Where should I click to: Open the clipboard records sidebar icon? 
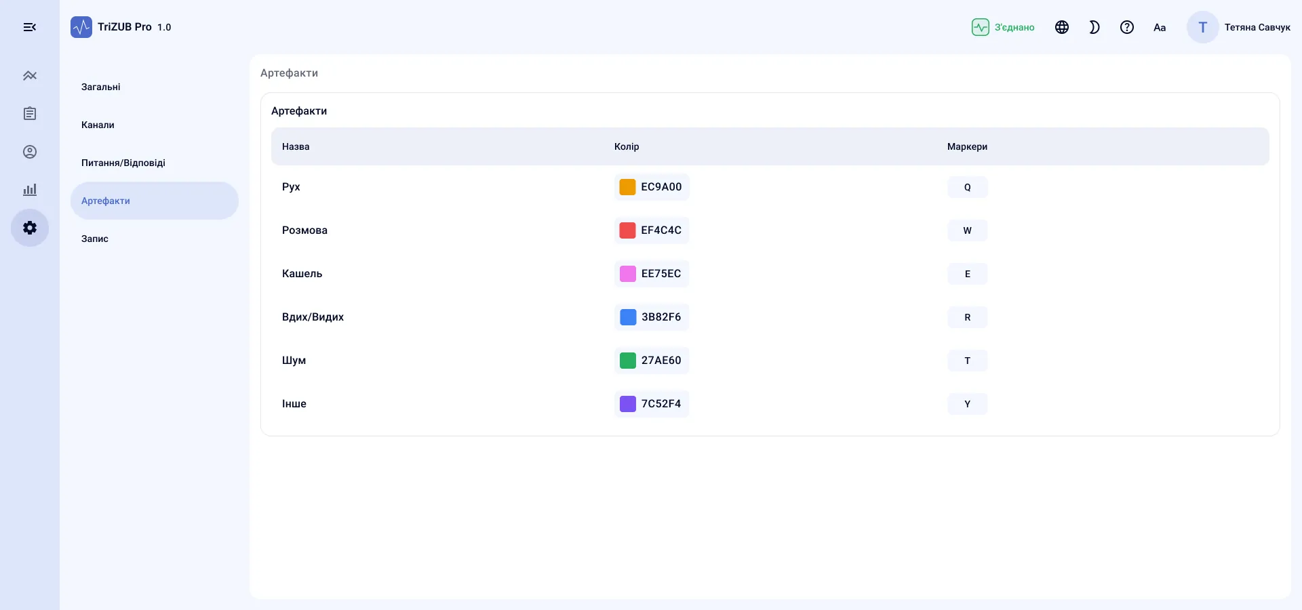click(30, 114)
